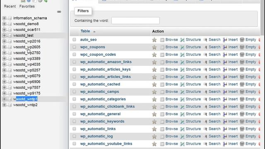Switch to Favorites tab in navigation

click(x=27, y=7)
